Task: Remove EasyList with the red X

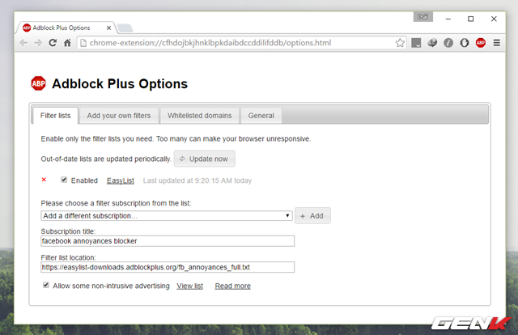Action: 44,180
